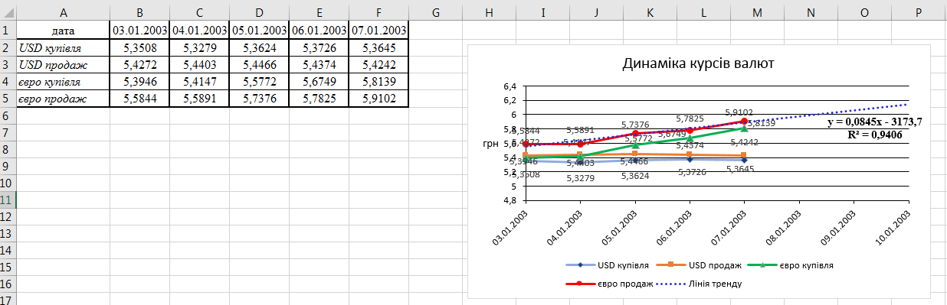Screen dimensions: 947x305
Task: Click table cell F2 with value 5,3645
Action: [378, 47]
